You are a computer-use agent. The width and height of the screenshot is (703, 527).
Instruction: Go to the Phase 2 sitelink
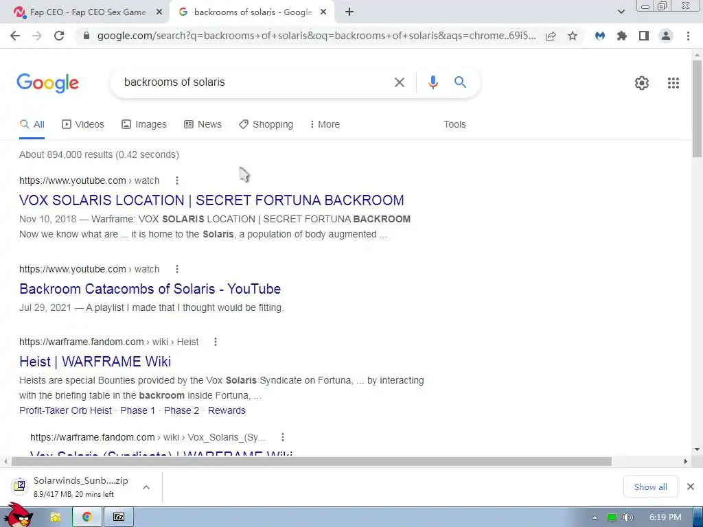(181, 410)
